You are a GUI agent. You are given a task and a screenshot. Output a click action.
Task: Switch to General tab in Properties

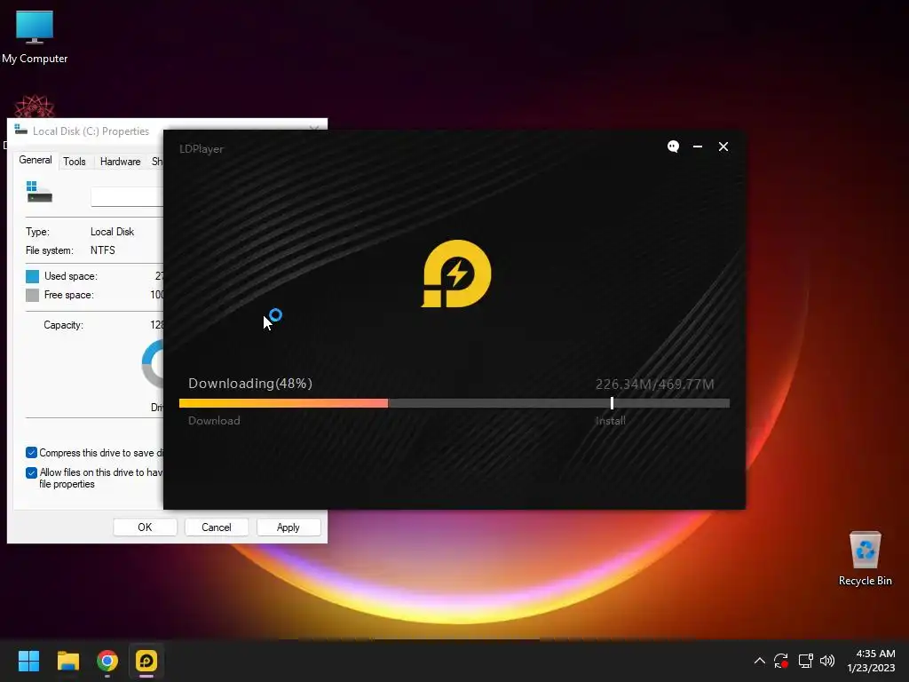pos(36,160)
